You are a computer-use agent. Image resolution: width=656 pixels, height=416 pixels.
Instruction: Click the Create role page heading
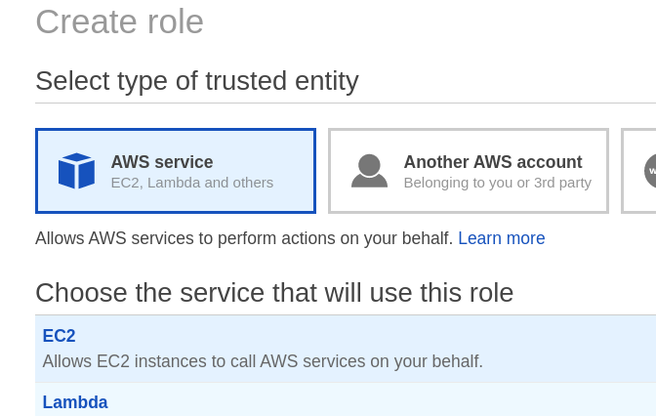(119, 21)
